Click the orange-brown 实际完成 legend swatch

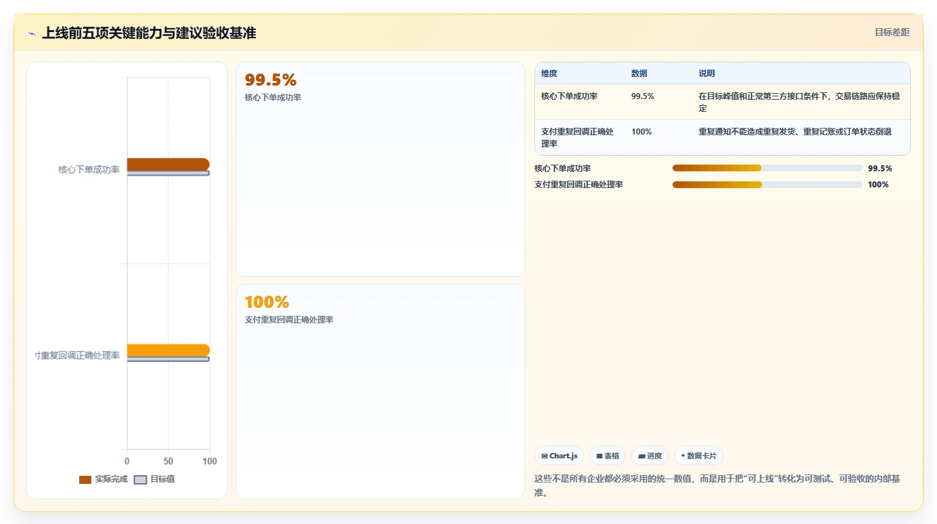(x=85, y=480)
